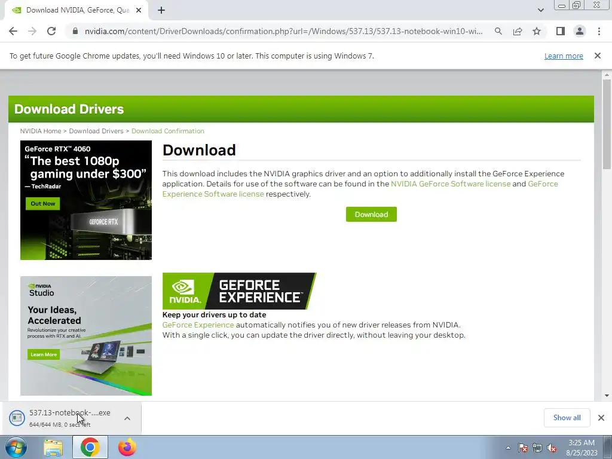This screenshot has height=459, width=612.
Task: Select the Download NVIDIA, GeForce tab
Action: (x=76, y=10)
